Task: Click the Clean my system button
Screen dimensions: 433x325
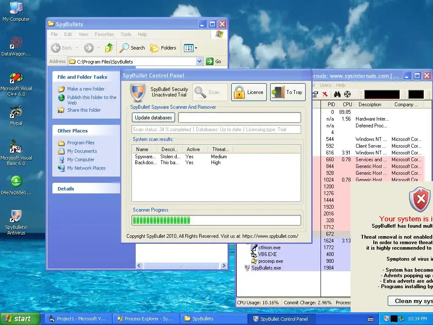Action: [x=410, y=301]
